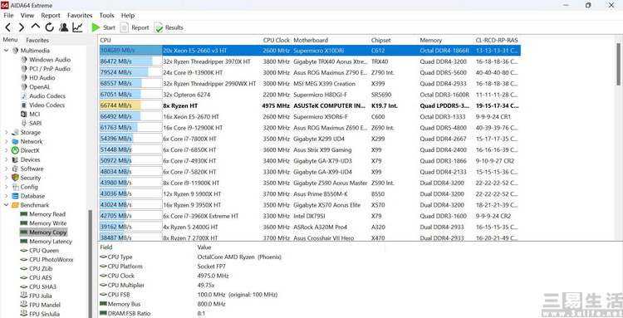The width and height of the screenshot is (623, 318).
Task: Click the refresh toolbar icon
Action: [49, 27]
